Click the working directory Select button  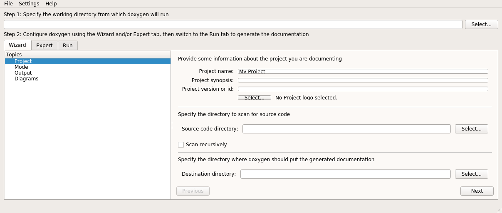click(x=482, y=24)
